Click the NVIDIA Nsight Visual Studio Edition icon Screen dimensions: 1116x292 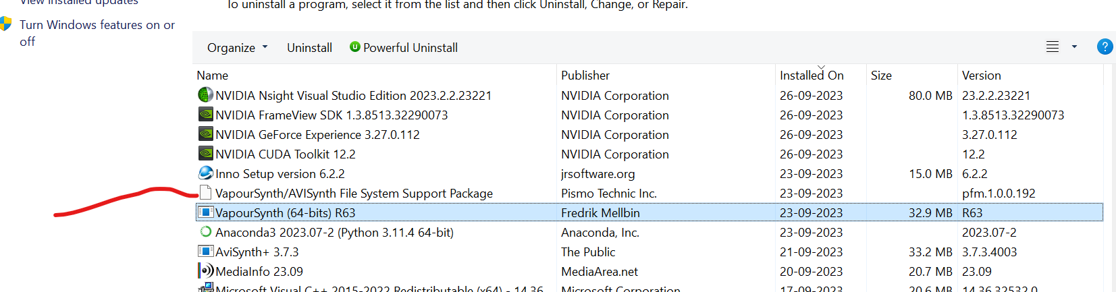click(205, 95)
